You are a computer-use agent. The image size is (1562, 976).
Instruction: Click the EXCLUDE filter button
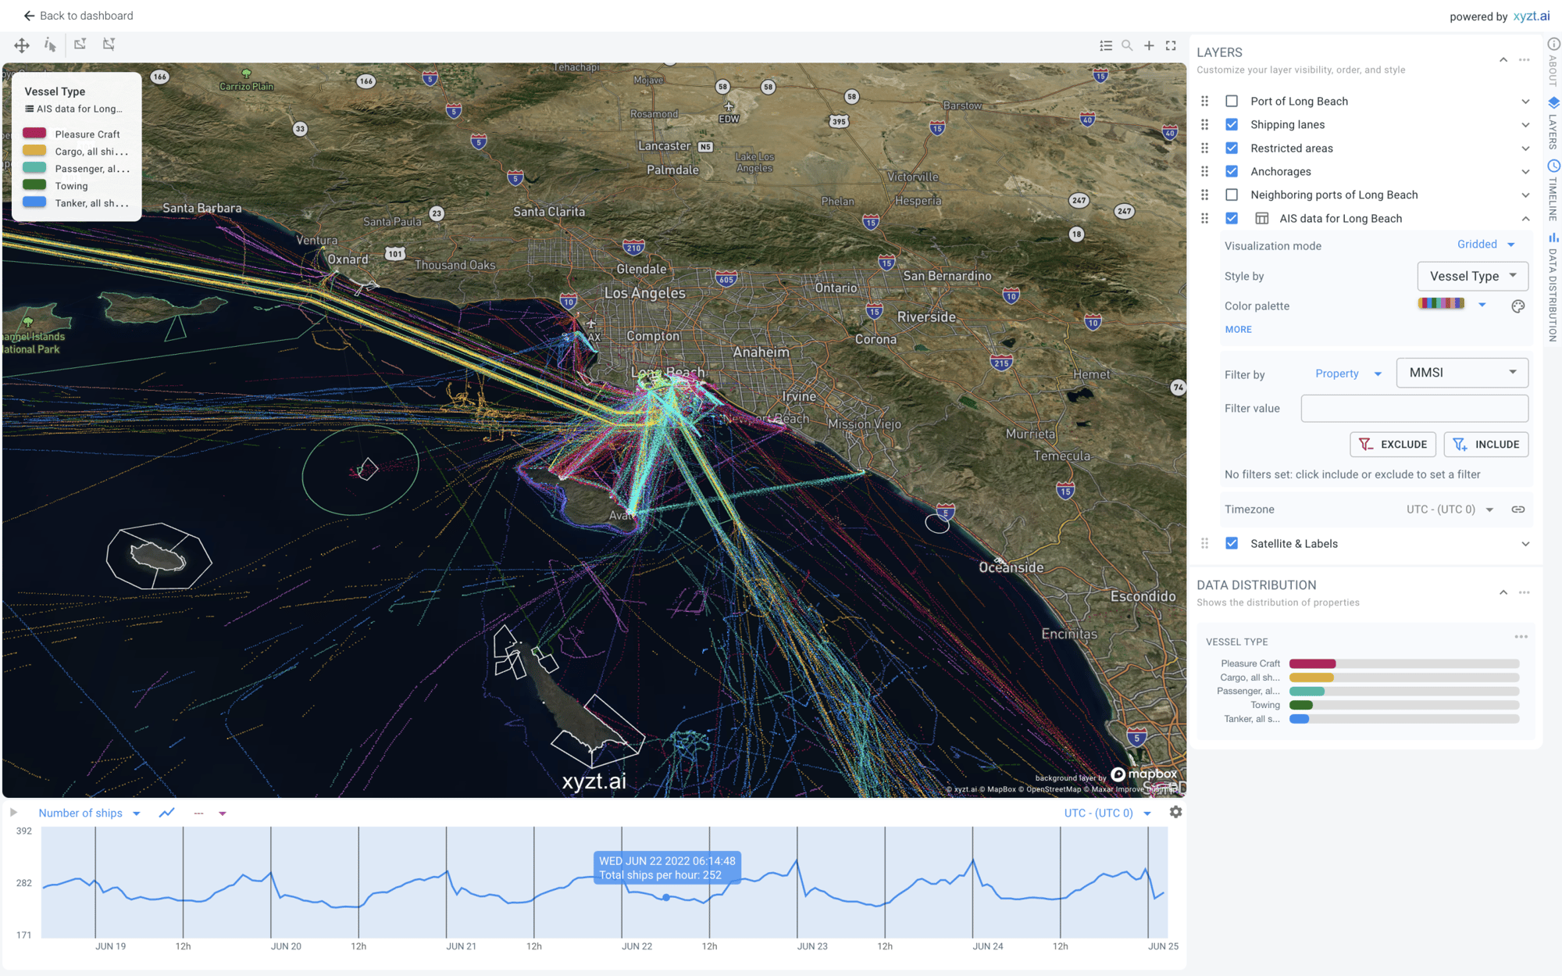point(1393,445)
